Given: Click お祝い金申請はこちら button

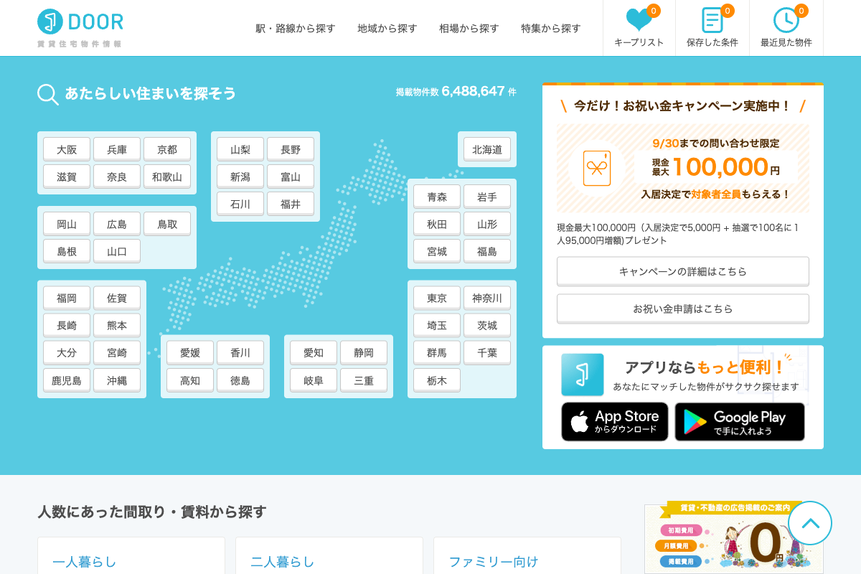Looking at the screenshot, I should (683, 309).
